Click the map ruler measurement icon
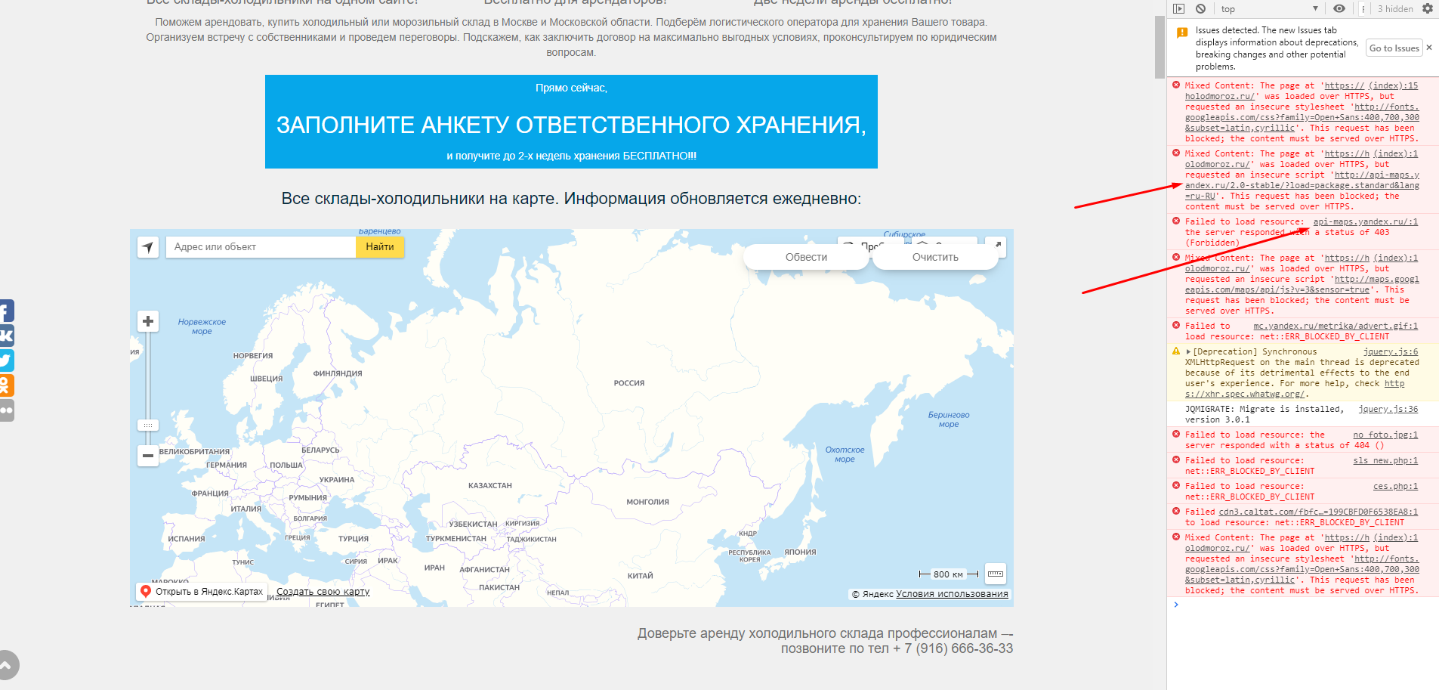This screenshot has width=1439, height=690. pos(996,574)
